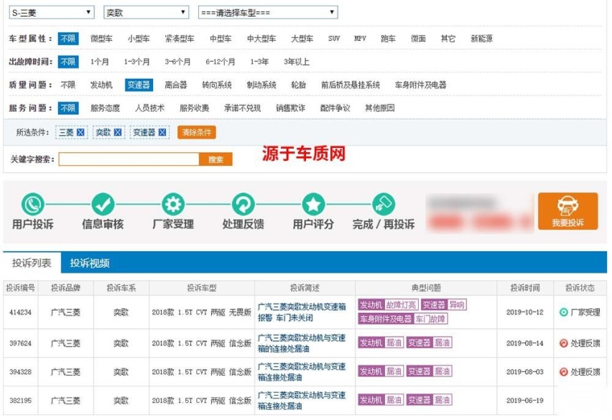Click 发动机 漏油 tag in row 382195
Image resolution: width=612 pixels, height=420 pixels.
[381, 400]
